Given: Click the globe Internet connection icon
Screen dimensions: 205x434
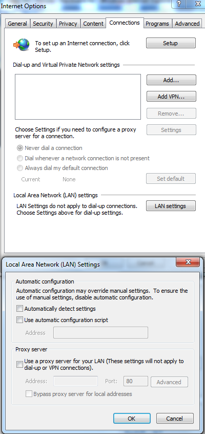Looking at the screenshot, I should tap(21, 44).
